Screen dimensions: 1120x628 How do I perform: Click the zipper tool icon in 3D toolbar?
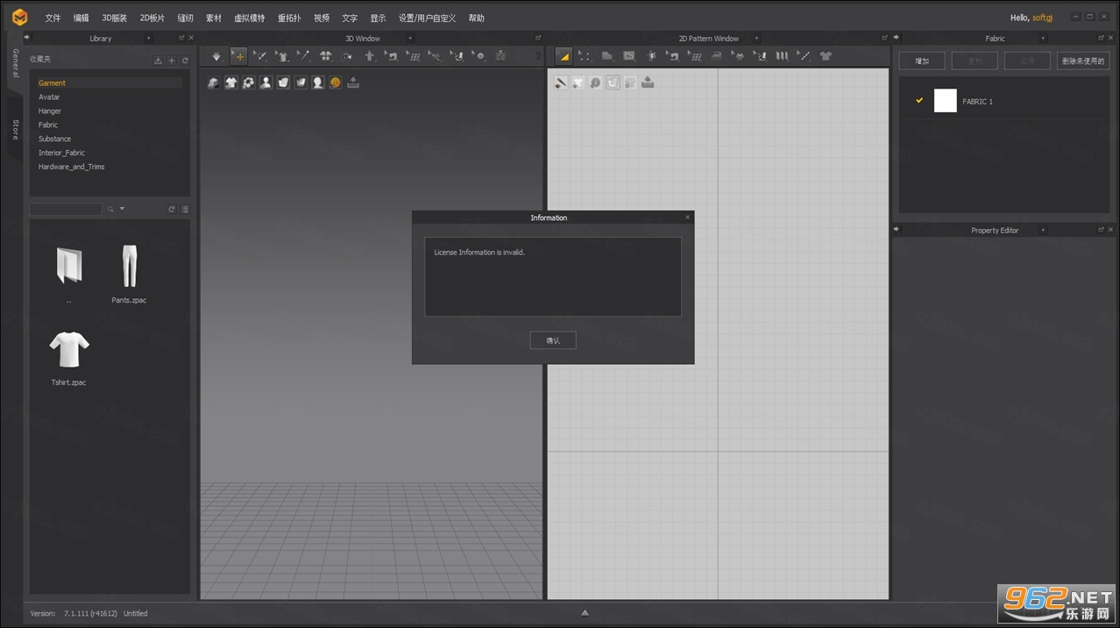pos(500,56)
